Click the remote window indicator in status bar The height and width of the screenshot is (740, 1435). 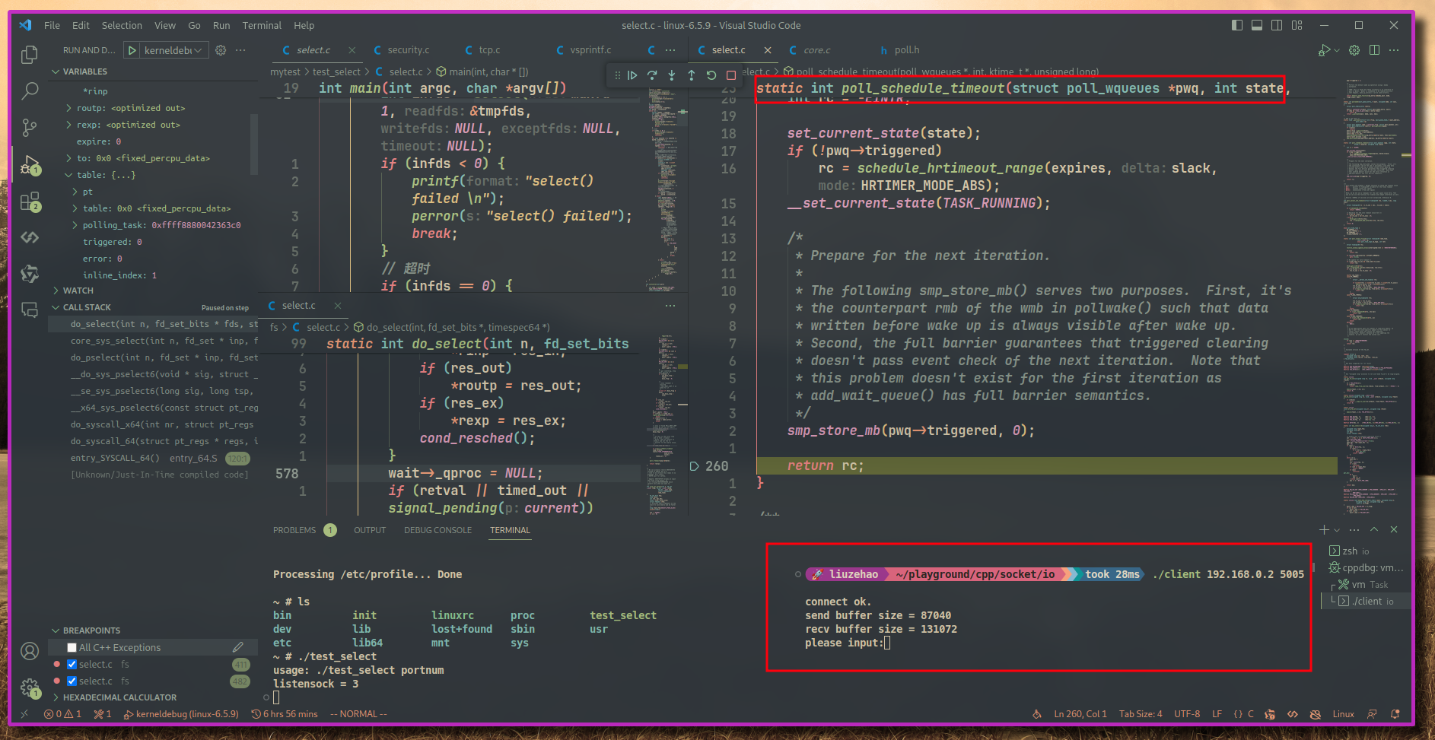tap(24, 714)
